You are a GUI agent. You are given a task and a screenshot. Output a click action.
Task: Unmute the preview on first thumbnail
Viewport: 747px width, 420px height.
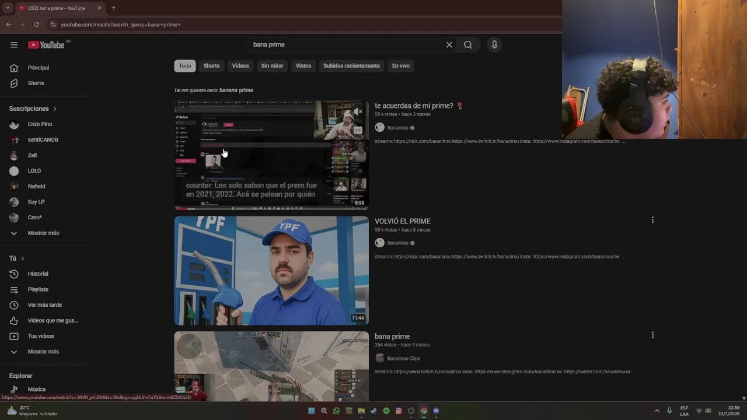click(x=358, y=111)
